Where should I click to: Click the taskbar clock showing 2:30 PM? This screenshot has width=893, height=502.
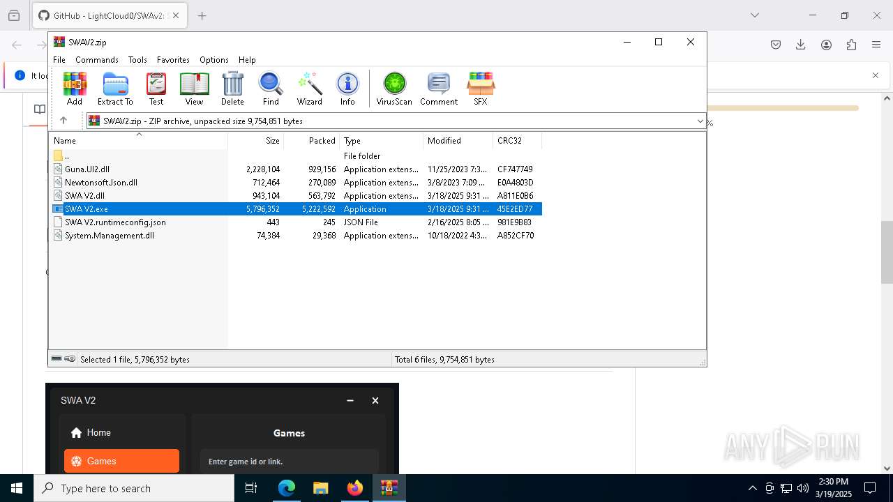pyautogui.click(x=834, y=488)
